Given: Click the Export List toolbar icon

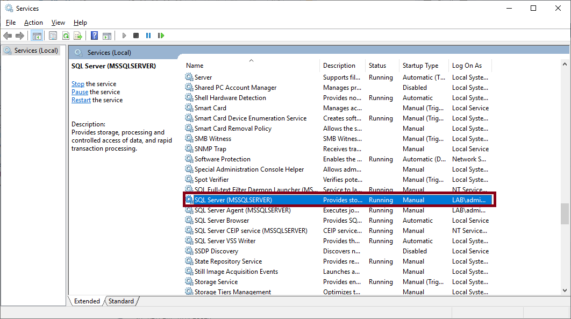Looking at the screenshot, I should coord(78,36).
